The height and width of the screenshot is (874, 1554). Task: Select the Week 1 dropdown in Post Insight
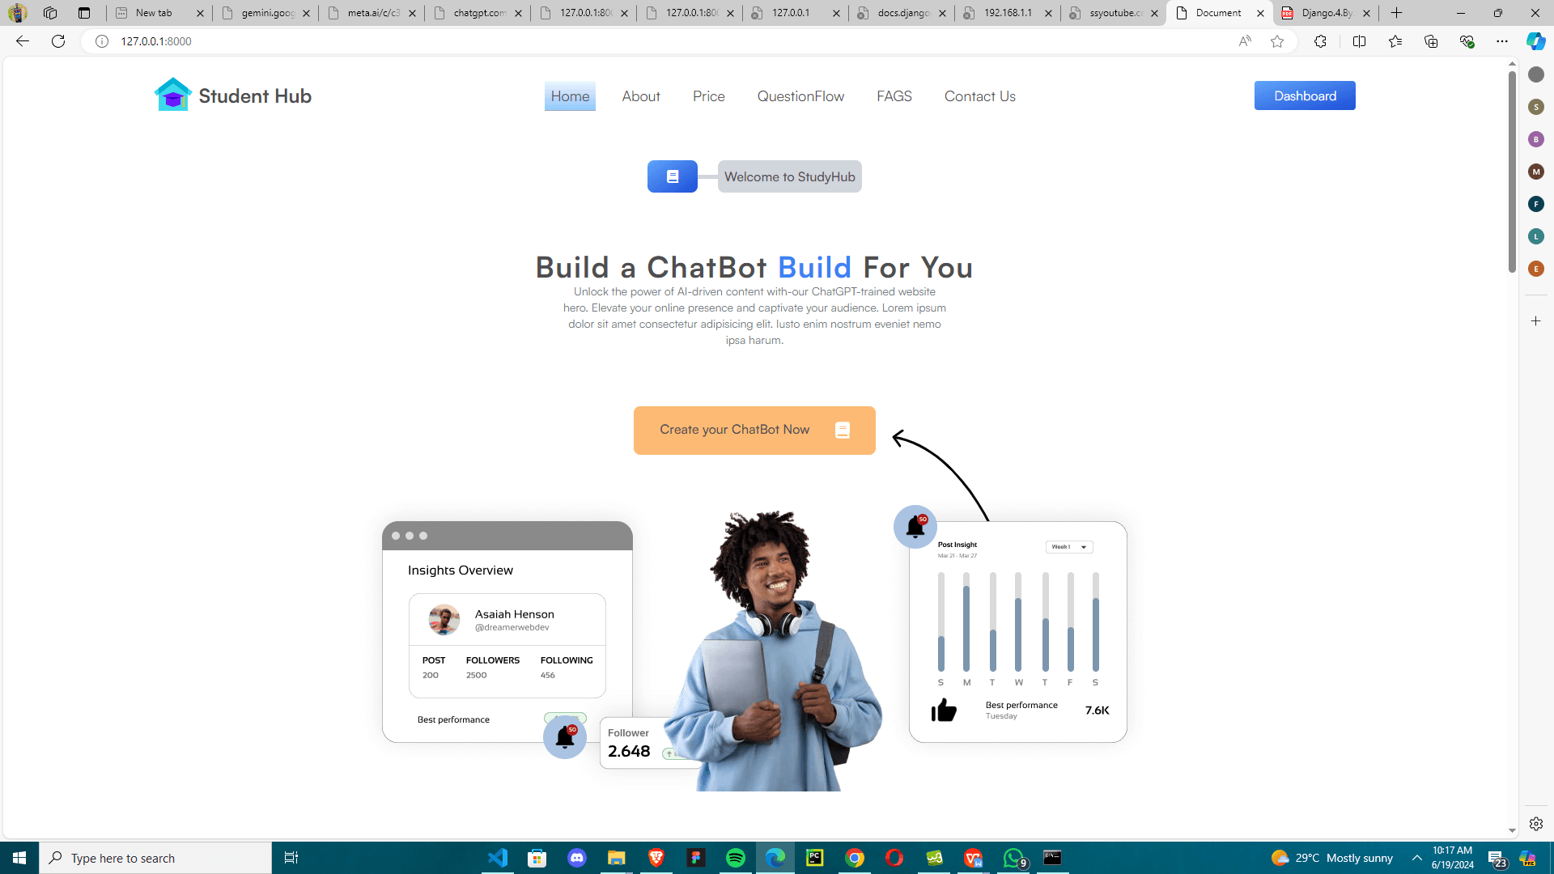(1068, 545)
